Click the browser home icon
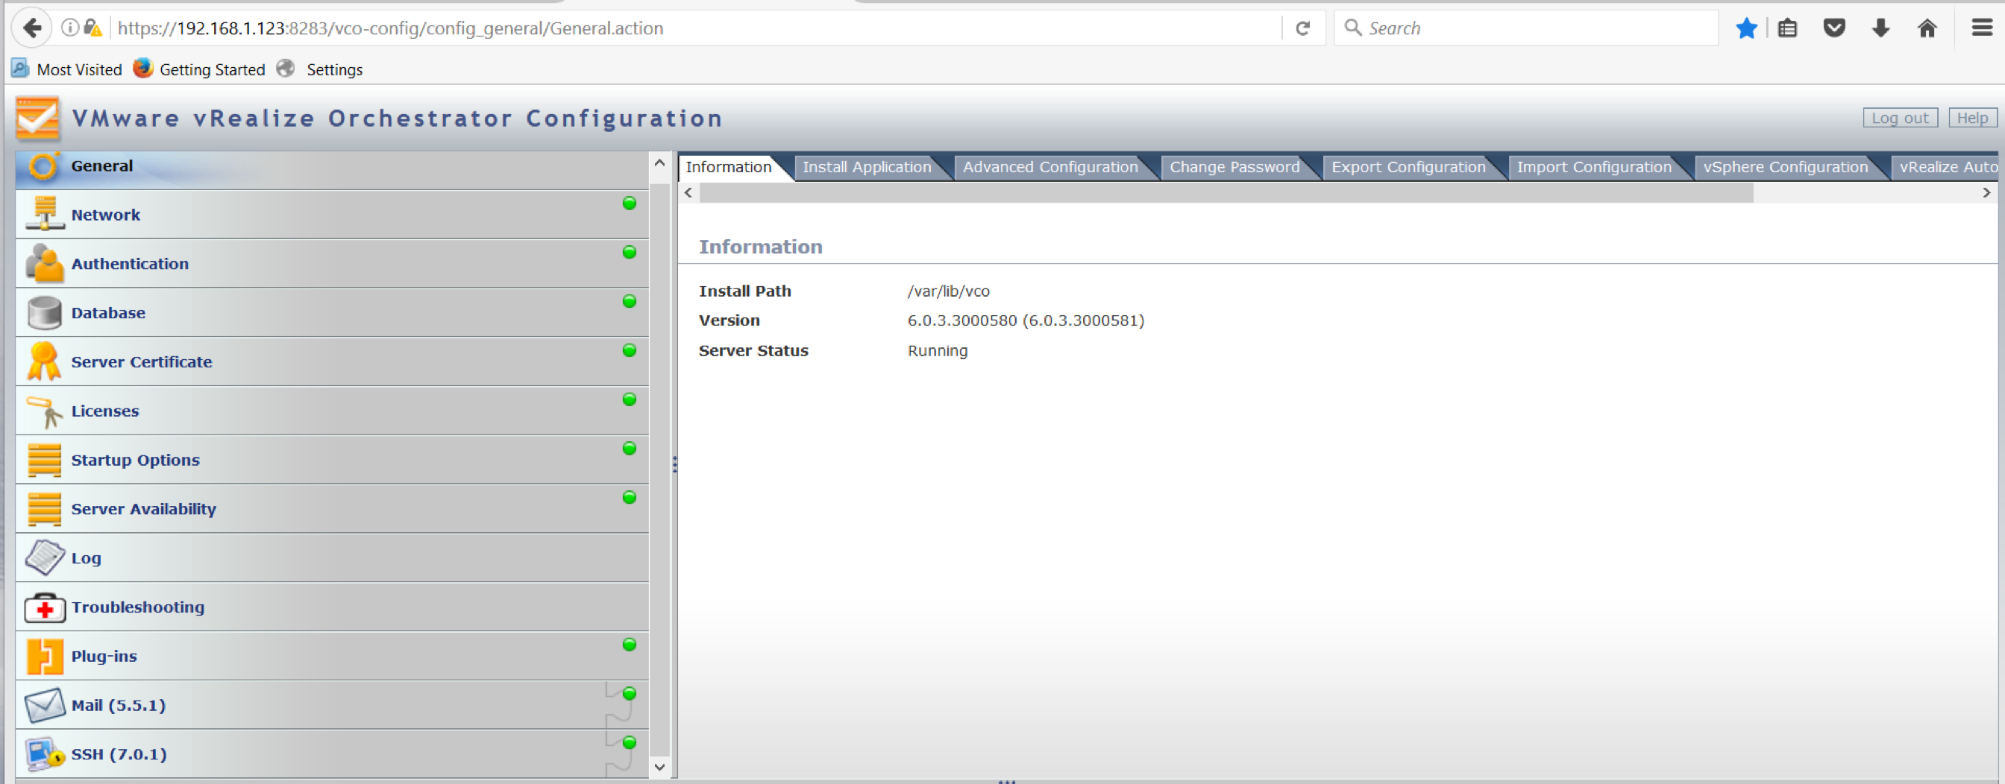2005x784 pixels. click(x=1927, y=29)
